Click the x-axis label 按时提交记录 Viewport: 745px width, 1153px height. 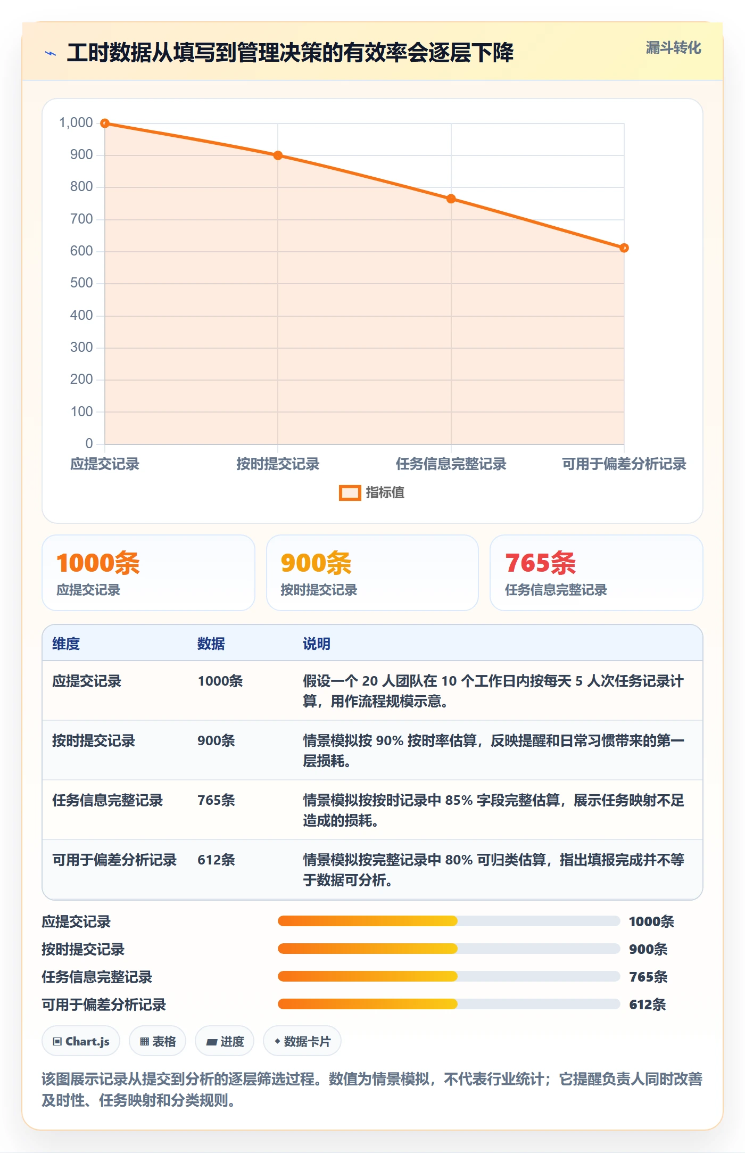[278, 464]
